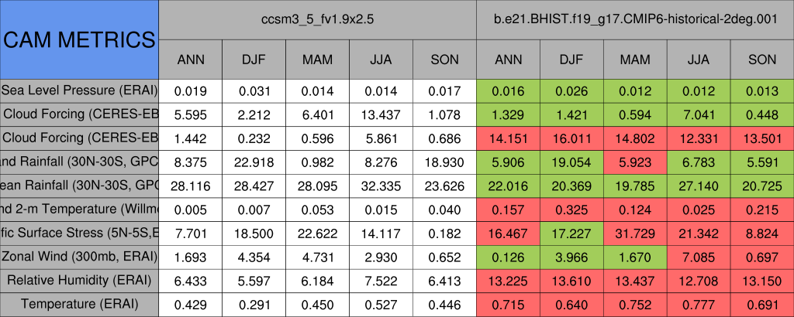Select the Temperature (ERAI) row label
794x317 pixels.
click(79, 305)
